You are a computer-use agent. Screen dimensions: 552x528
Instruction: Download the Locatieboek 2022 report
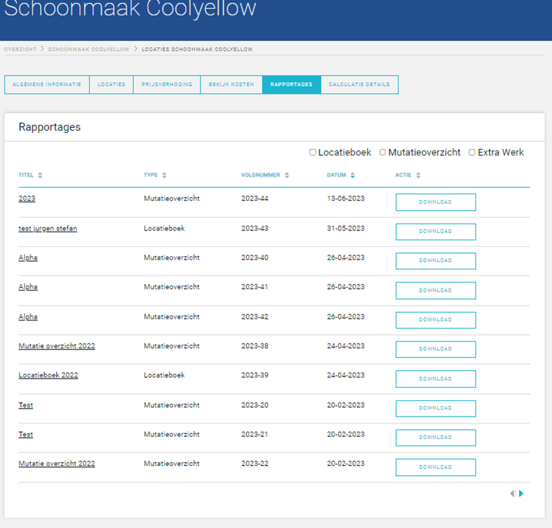pos(436,378)
